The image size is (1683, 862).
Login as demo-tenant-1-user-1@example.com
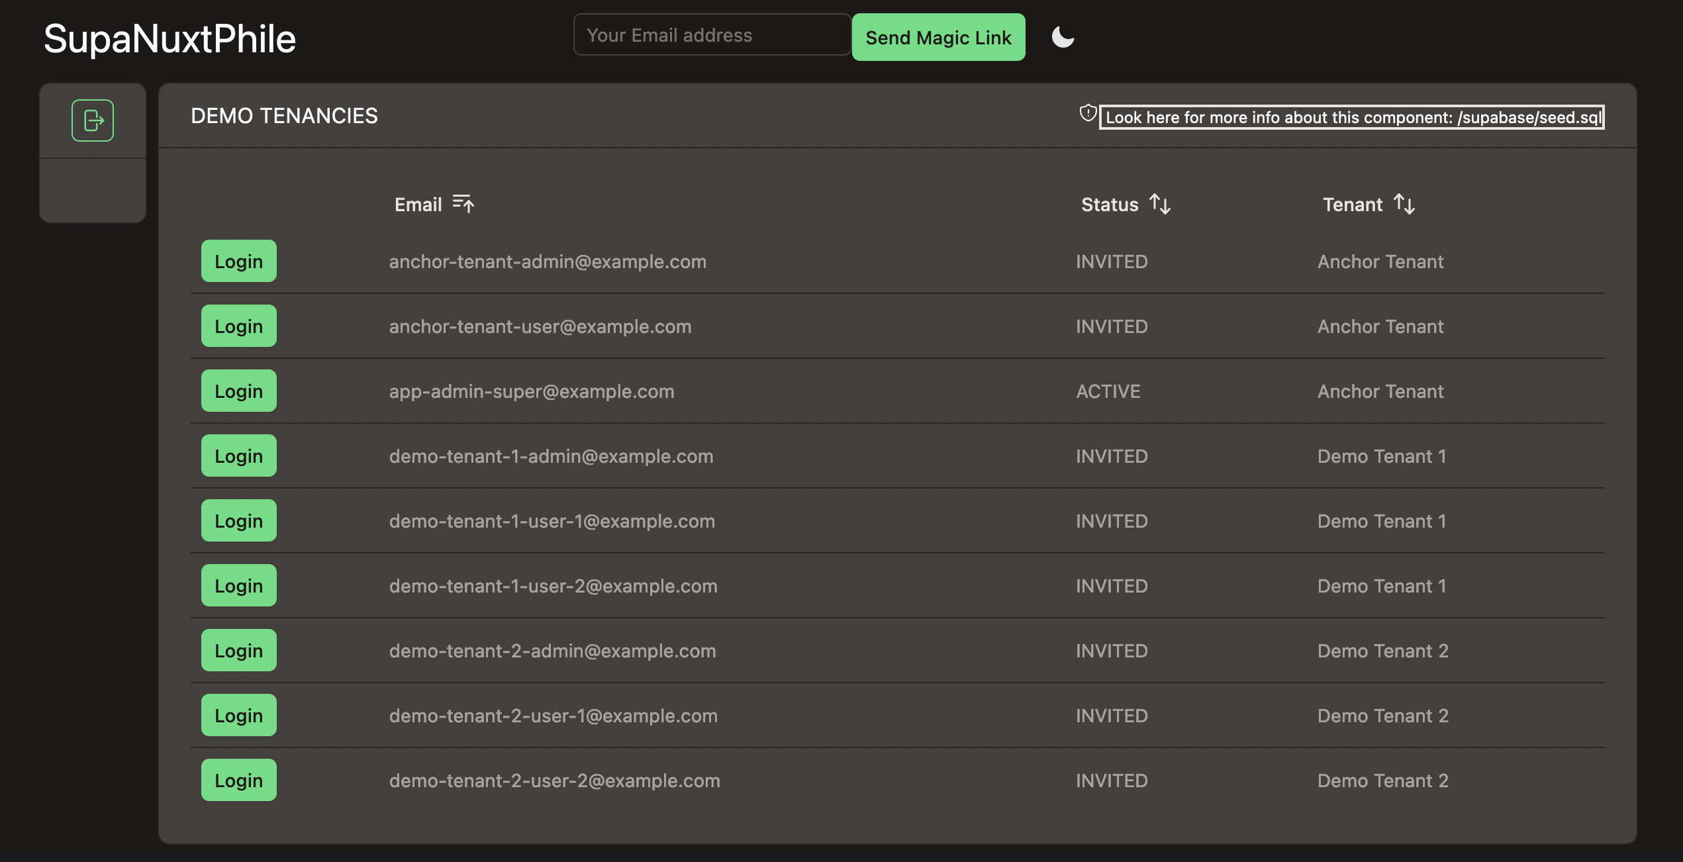pyautogui.click(x=239, y=520)
